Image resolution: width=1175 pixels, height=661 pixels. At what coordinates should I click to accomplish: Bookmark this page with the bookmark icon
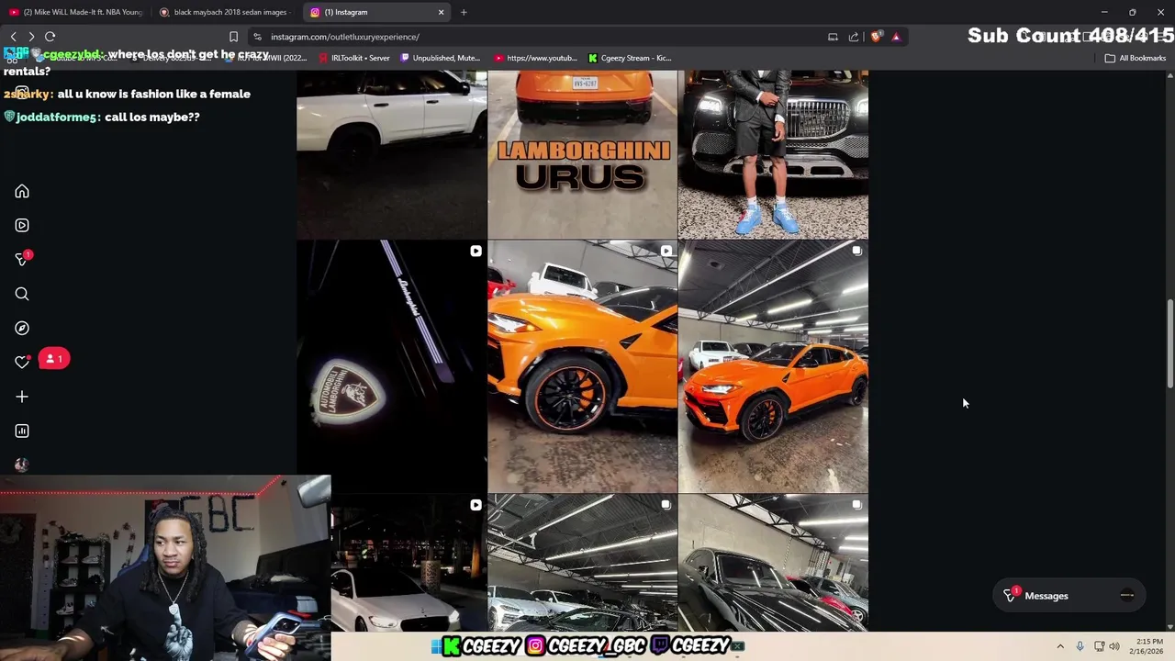(x=233, y=37)
